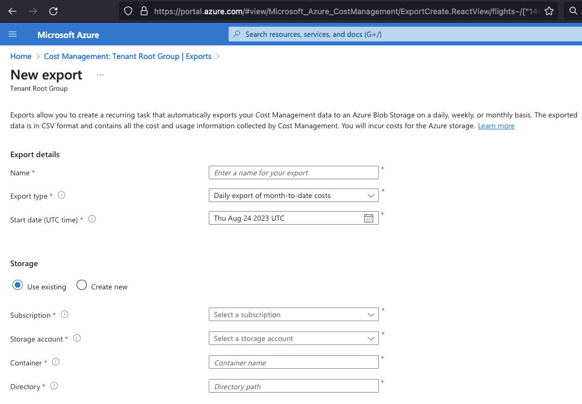Click the Storage section heading text
Image resolution: width=582 pixels, height=404 pixels.
tap(24, 264)
